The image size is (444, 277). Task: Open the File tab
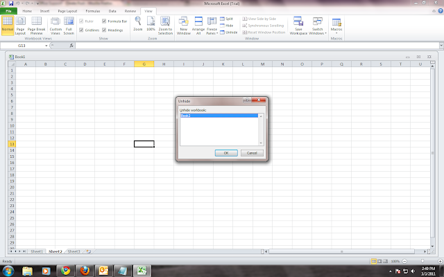pos(8,11)
